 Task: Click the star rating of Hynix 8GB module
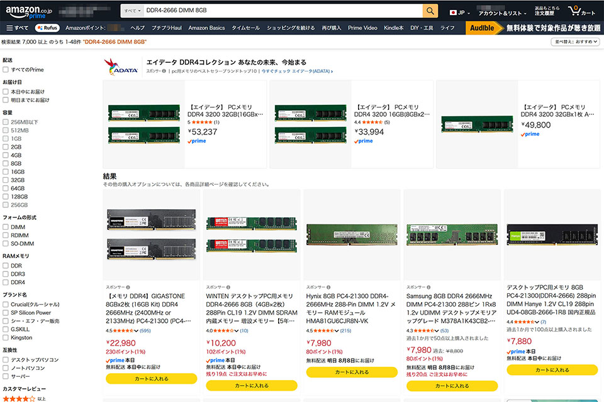[323, 331]
